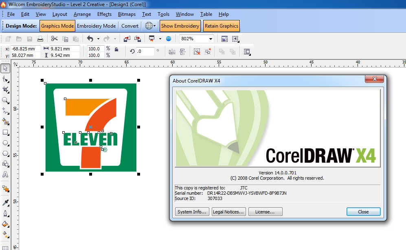Click the object width 9.821 mm field

[x=65, y=49]
